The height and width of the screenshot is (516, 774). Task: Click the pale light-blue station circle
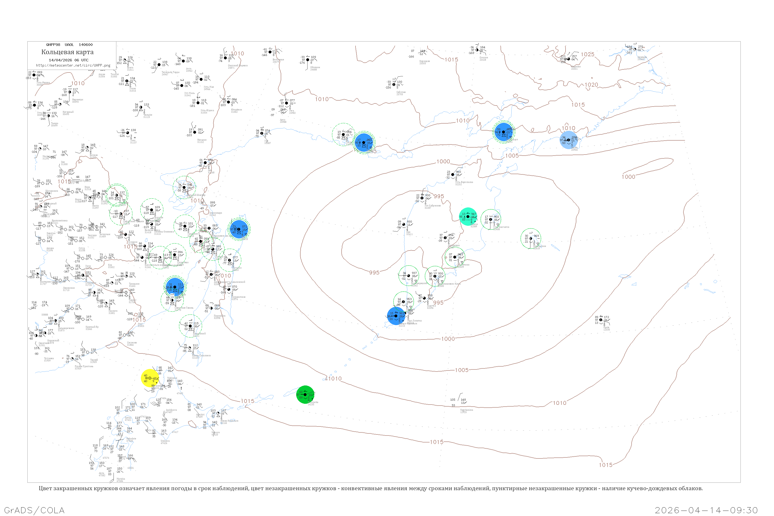pyautogui.click(x=568, y=140)
